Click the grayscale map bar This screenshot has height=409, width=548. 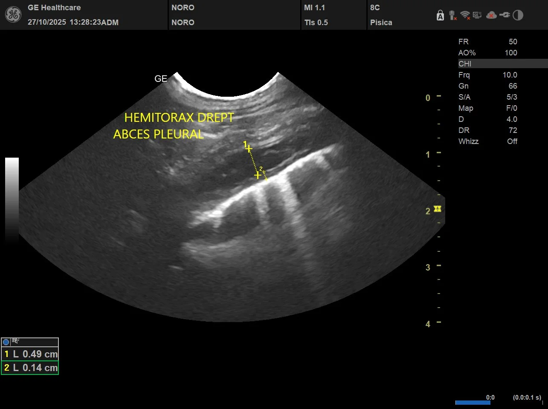pos(12,200)
